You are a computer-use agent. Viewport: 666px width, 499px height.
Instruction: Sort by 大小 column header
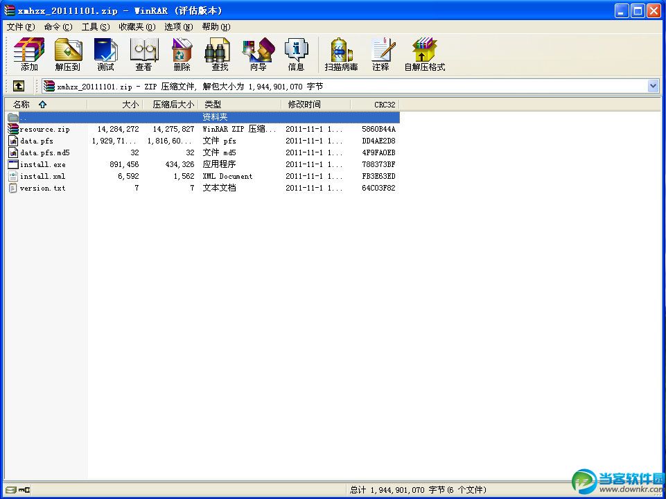(114, 105)
